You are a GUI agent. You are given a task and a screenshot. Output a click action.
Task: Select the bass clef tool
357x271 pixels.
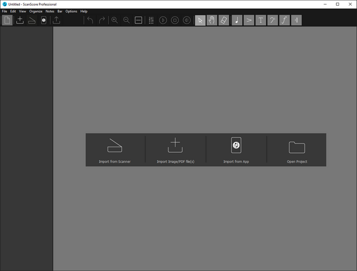[273, 20]
